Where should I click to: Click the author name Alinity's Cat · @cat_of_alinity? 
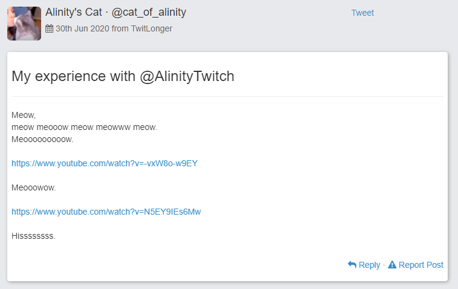pos(116,12)
